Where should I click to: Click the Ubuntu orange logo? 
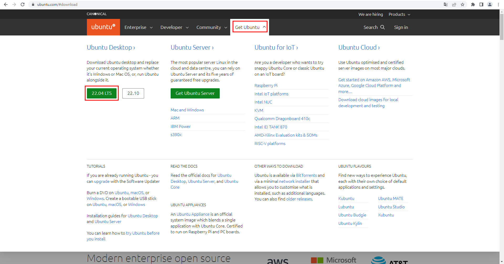[x=103, y=27]
